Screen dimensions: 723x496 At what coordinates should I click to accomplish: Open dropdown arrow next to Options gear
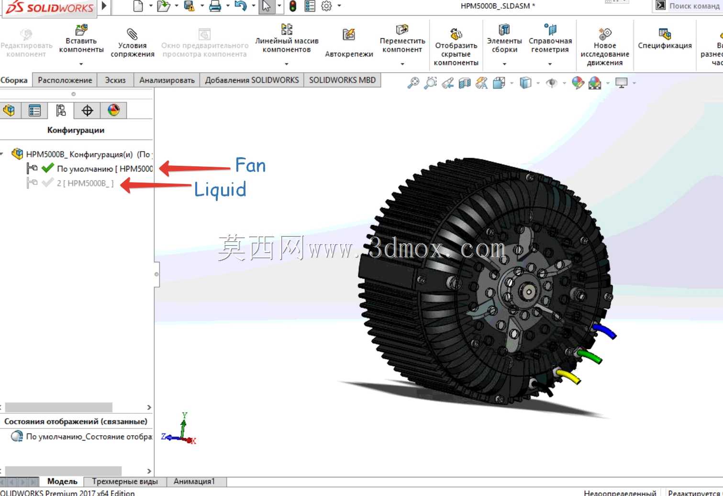coord(339,6)
